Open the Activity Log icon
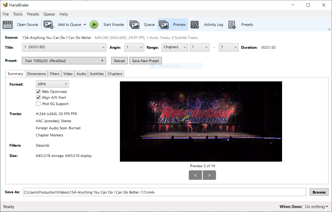 pos(195,25)
